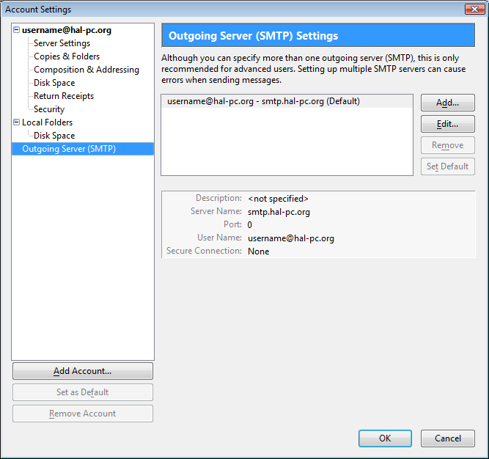This screenshot has height=459, width=489.
Task: Open Return Receipts settings
Action: pyautogui.click(x=64, y=96)
